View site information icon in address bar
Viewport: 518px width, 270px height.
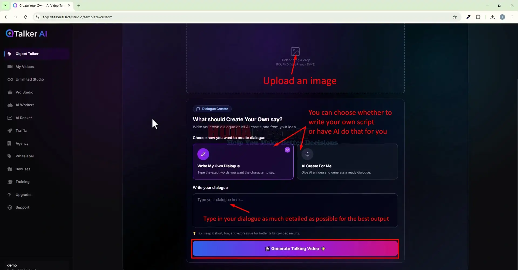pyautogui.click(x=37, y=17)
